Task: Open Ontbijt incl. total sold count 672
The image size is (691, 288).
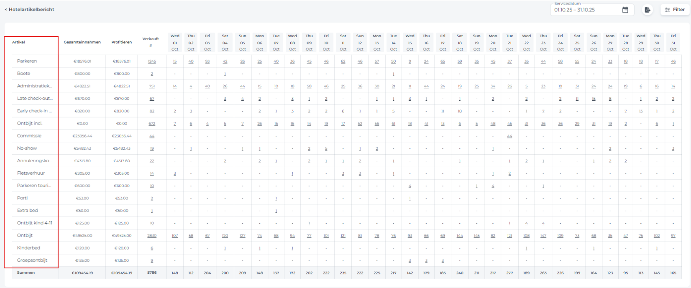Action: coord(151,124)
